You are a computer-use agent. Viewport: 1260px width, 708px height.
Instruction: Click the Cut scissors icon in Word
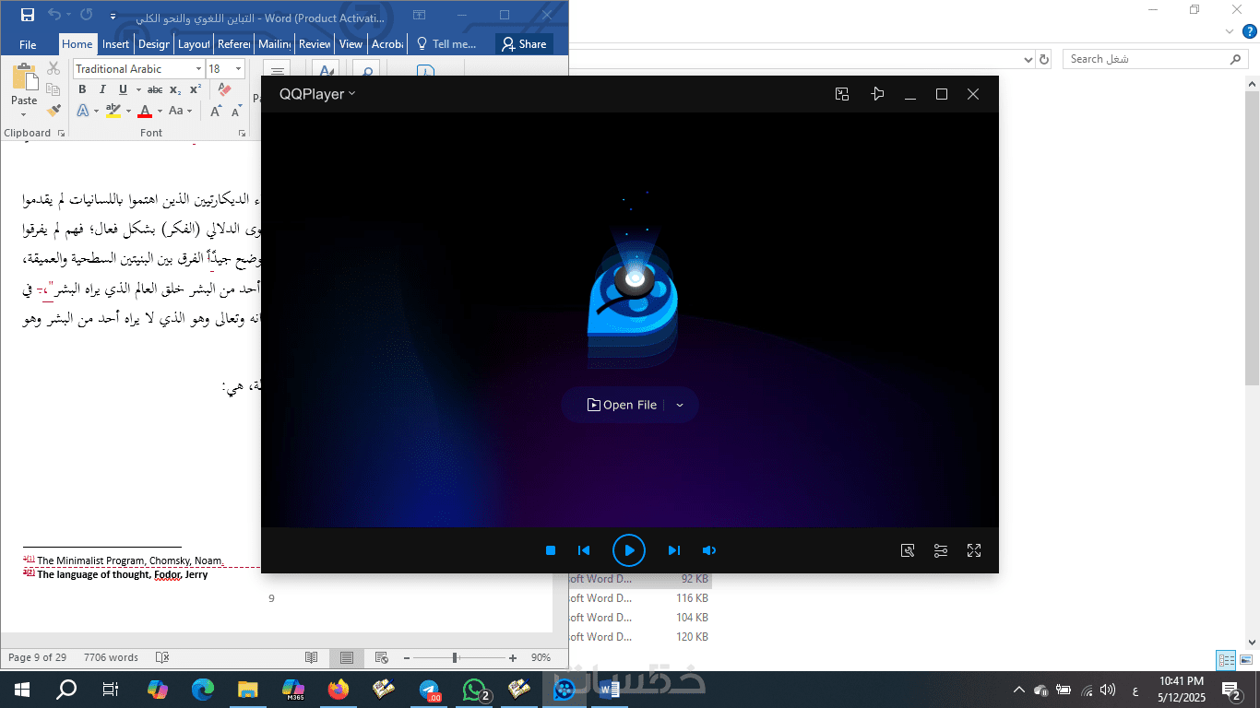(x=53, y=68)
